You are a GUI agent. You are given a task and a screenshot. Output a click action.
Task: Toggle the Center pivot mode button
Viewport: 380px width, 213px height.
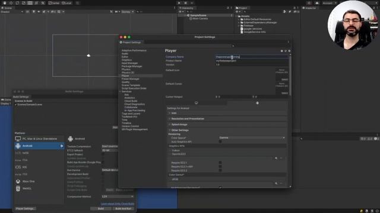point(54,3)
